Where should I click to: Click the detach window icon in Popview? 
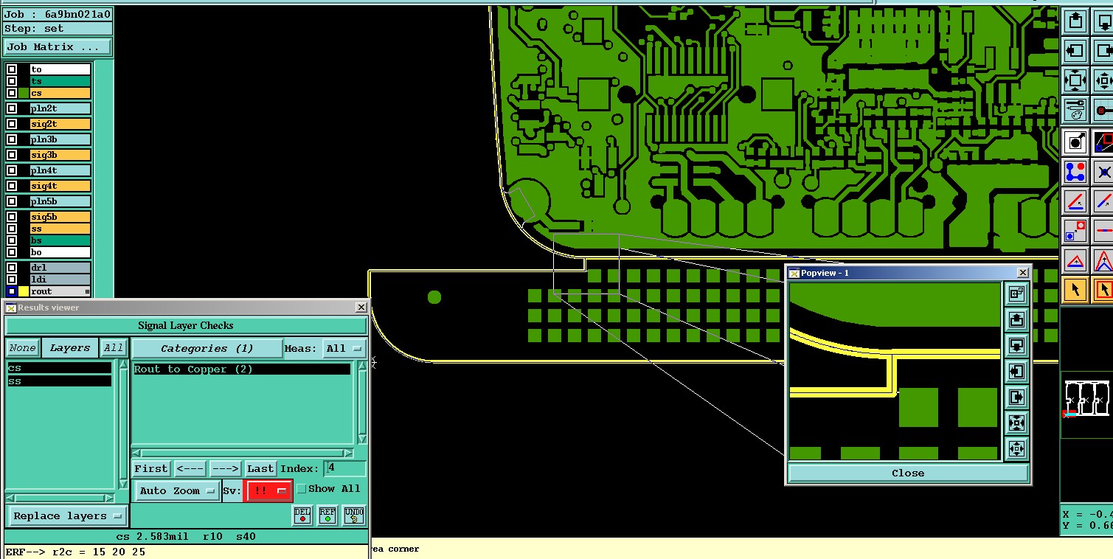click(x=1016, y=294)
